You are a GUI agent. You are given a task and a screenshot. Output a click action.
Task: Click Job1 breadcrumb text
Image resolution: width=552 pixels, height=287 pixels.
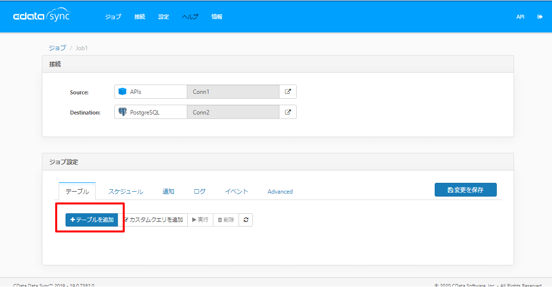pos(82,48)
